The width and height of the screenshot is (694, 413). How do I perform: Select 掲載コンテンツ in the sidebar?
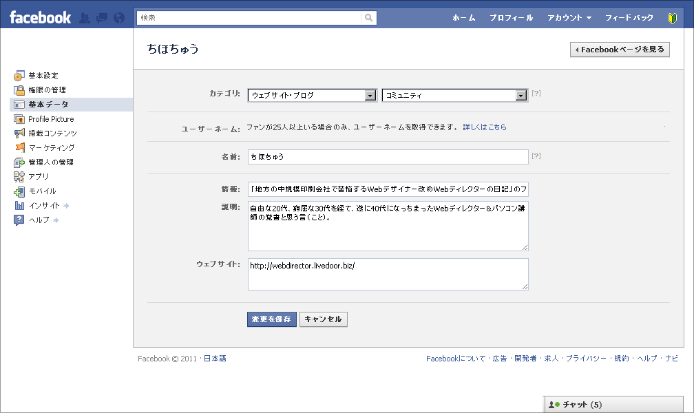tap(52, 134)
